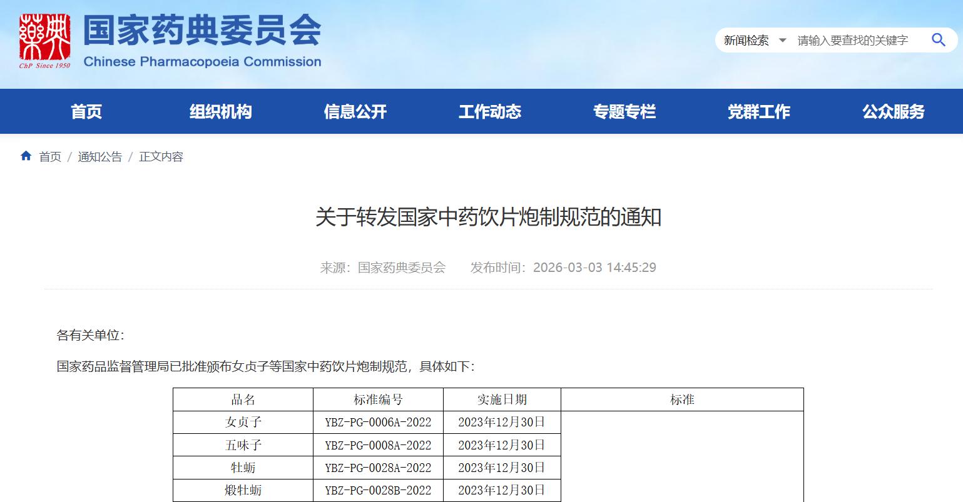Click standard number YBZ-PG-0008A-2022 cell
This screenshot has width=963, height=502.
[x=378, y=445]
